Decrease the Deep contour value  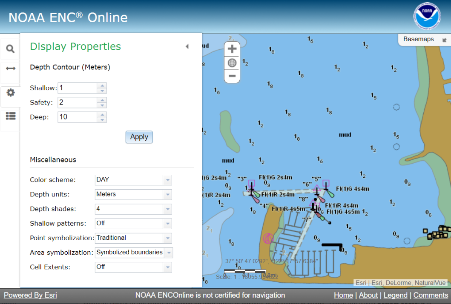102,120
